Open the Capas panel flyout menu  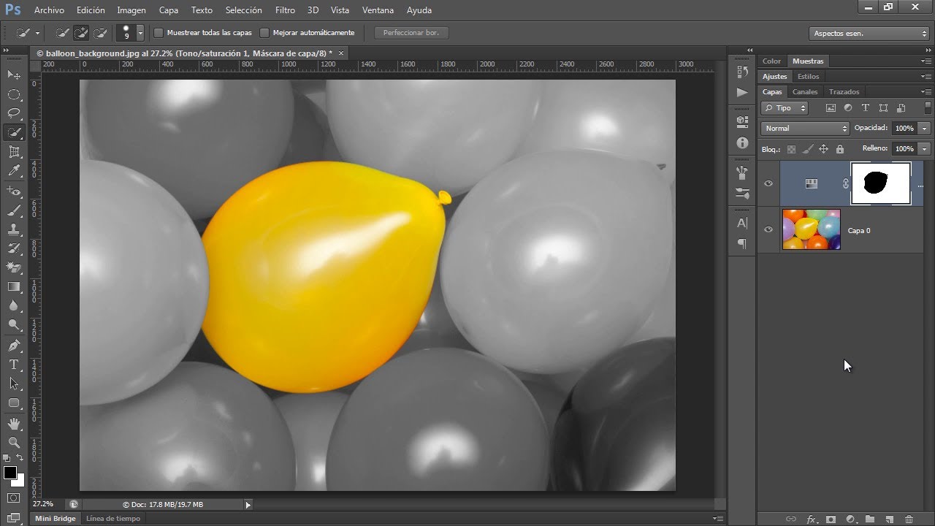coord(926,91)
